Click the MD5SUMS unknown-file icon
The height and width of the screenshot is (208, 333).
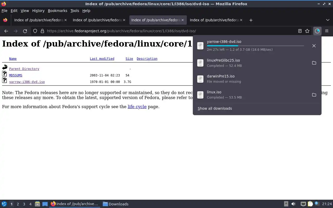(5, 74)
